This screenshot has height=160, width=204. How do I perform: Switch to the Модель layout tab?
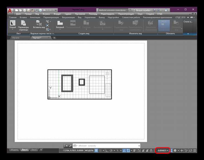click(x=14, y=150)
